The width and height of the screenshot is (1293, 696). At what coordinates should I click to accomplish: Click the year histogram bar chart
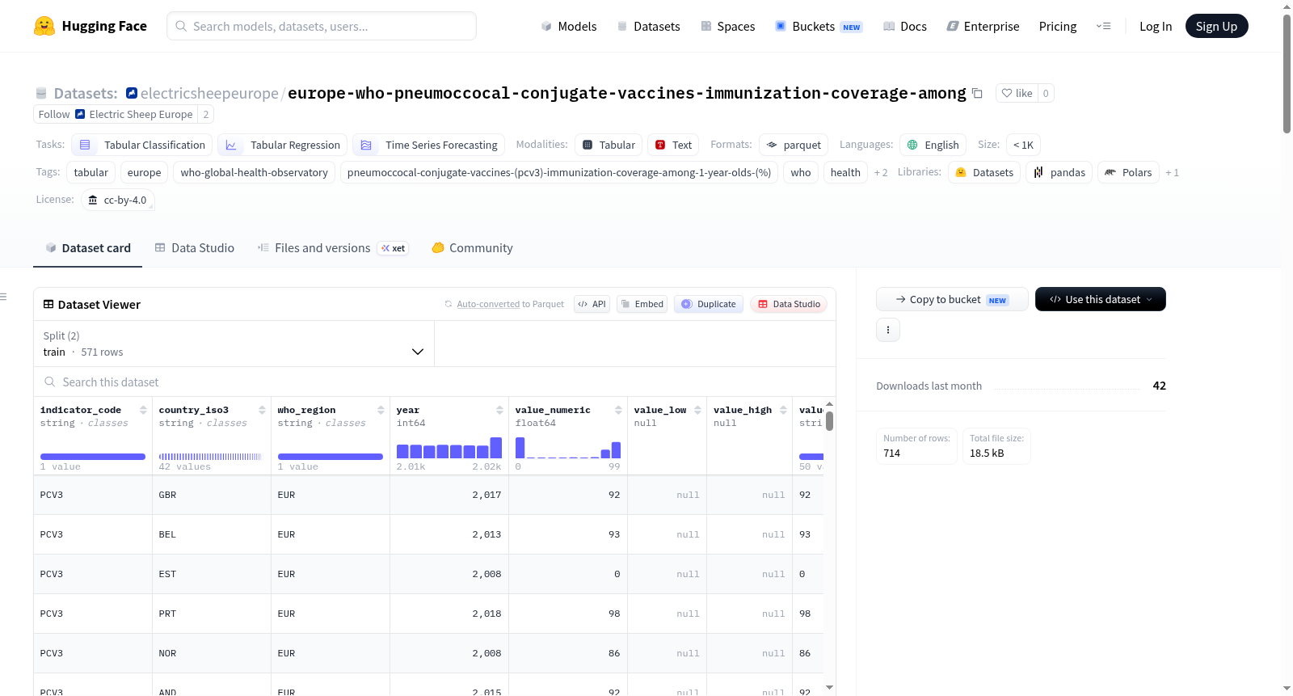click(449, 448)
